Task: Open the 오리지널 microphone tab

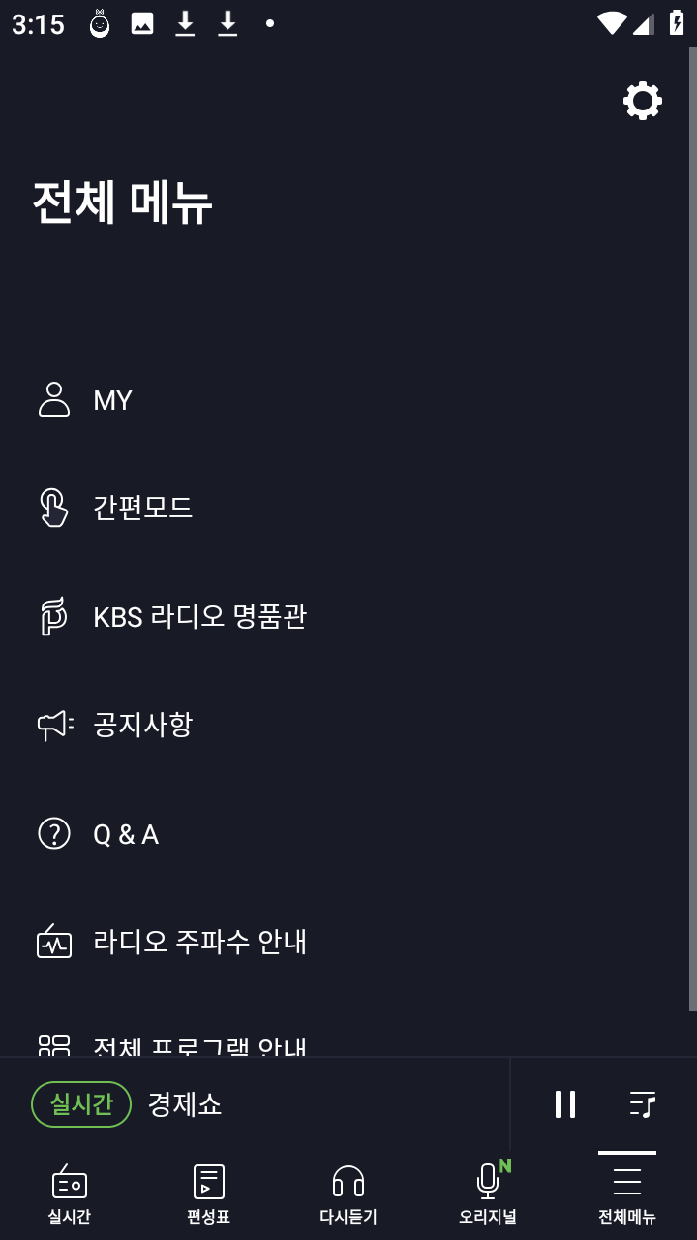Action: (488, 1193)
